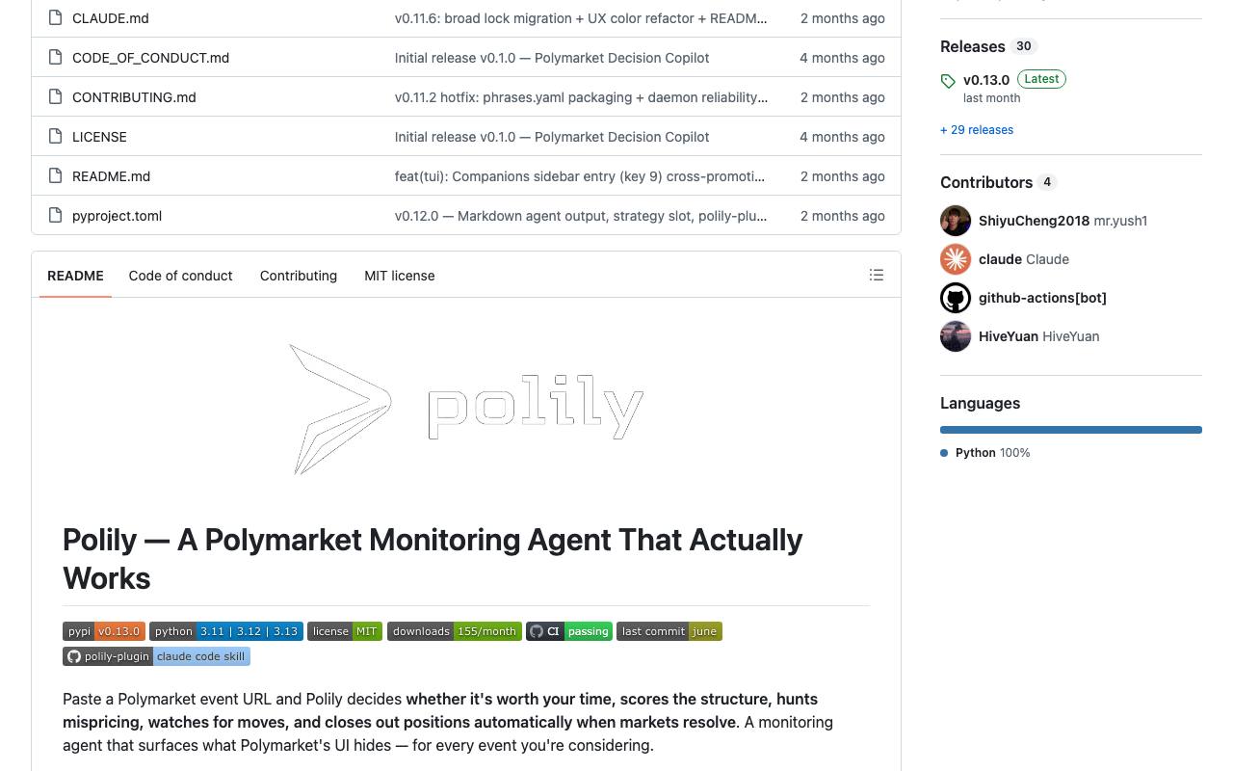Click the file icon beside README.md
The height and width of the screenshot is (771, 1233).
56,176
